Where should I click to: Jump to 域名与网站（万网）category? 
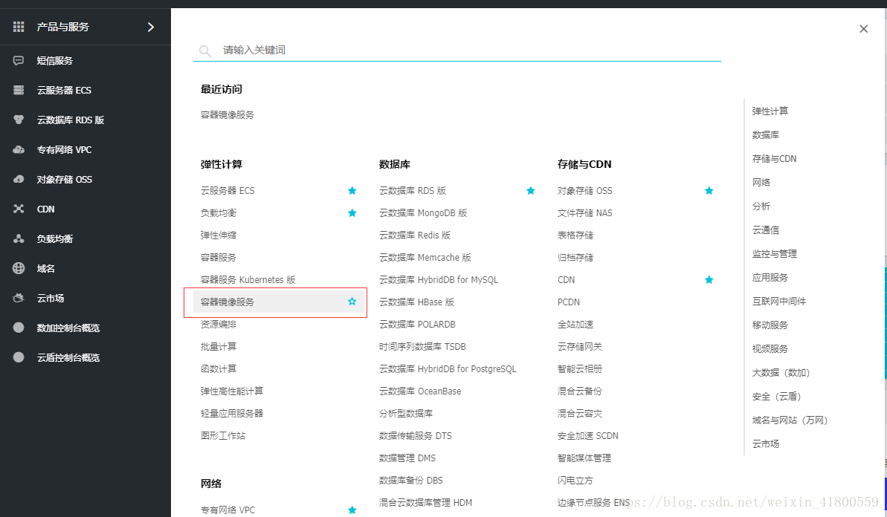(790, 420)
